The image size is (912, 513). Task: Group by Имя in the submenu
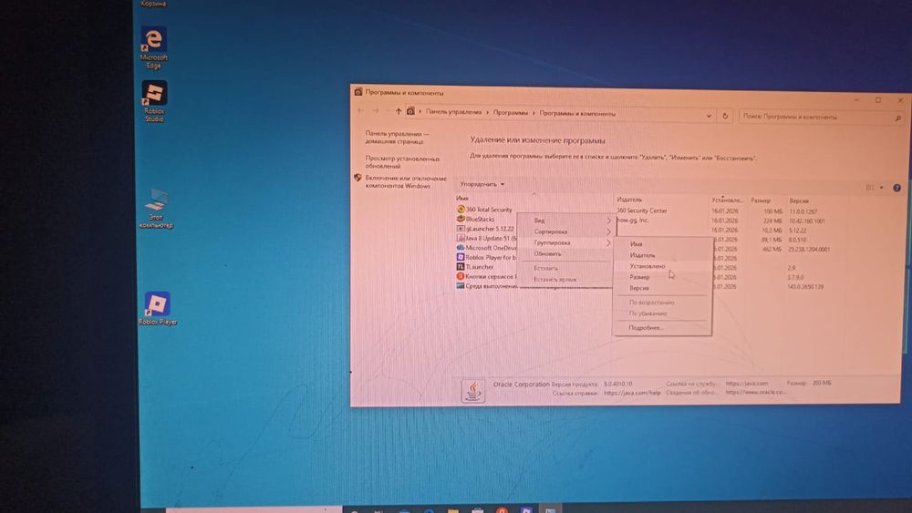662,244
